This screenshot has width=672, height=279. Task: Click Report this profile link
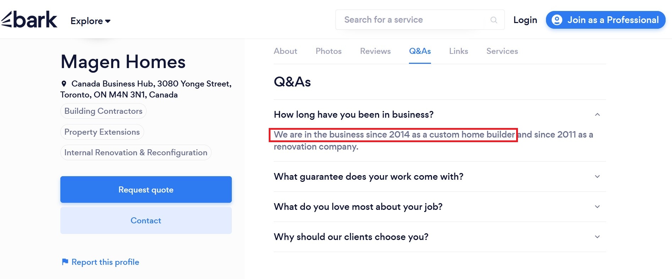click(105, 262)
